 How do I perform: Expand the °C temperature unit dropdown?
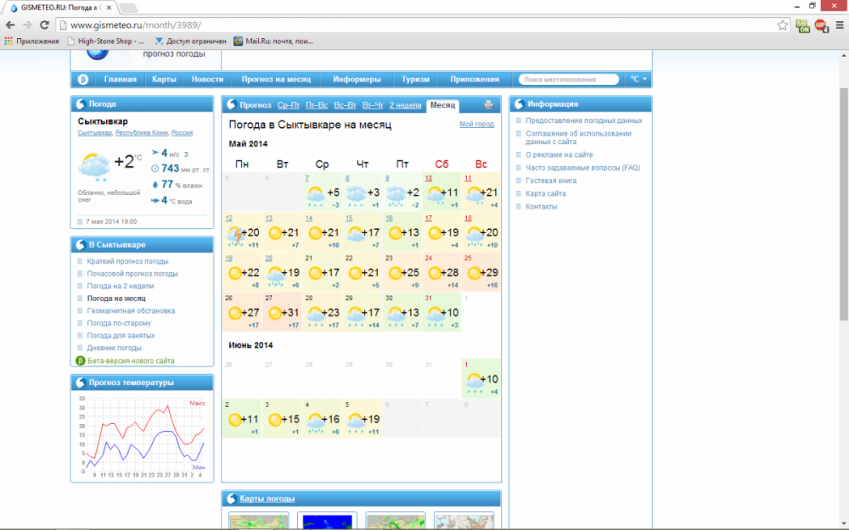point(638,79)
